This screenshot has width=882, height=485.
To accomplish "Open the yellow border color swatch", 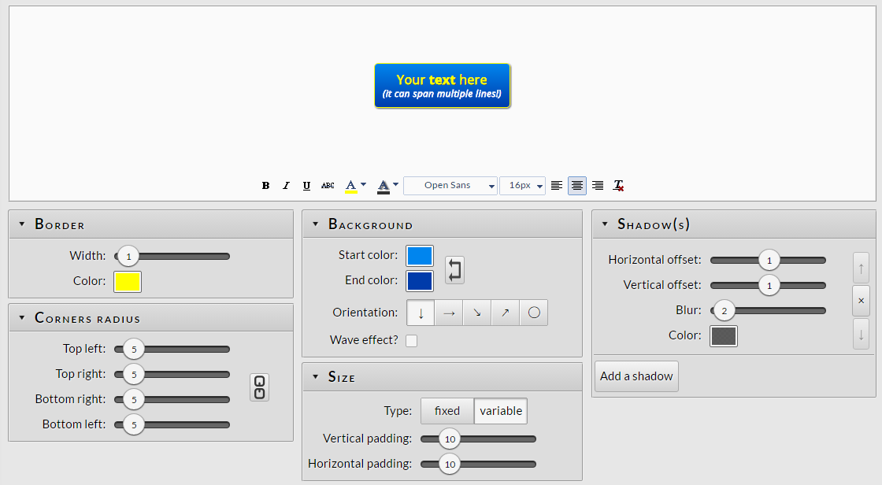I will tap(128, 281).
